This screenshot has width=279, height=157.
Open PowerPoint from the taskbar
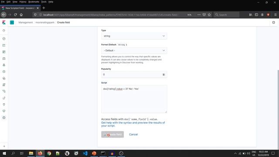(x=94, y=153)
